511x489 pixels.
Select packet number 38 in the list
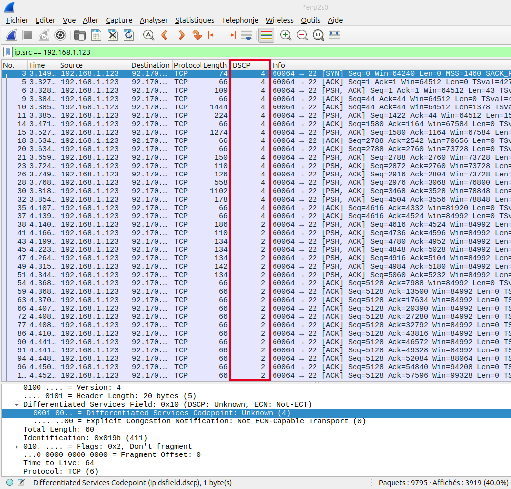coord(99,224)
